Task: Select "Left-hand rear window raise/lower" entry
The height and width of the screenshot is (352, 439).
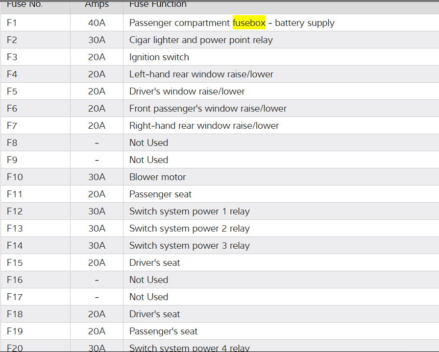Action: pyautogui.click(x=201, y=74)
